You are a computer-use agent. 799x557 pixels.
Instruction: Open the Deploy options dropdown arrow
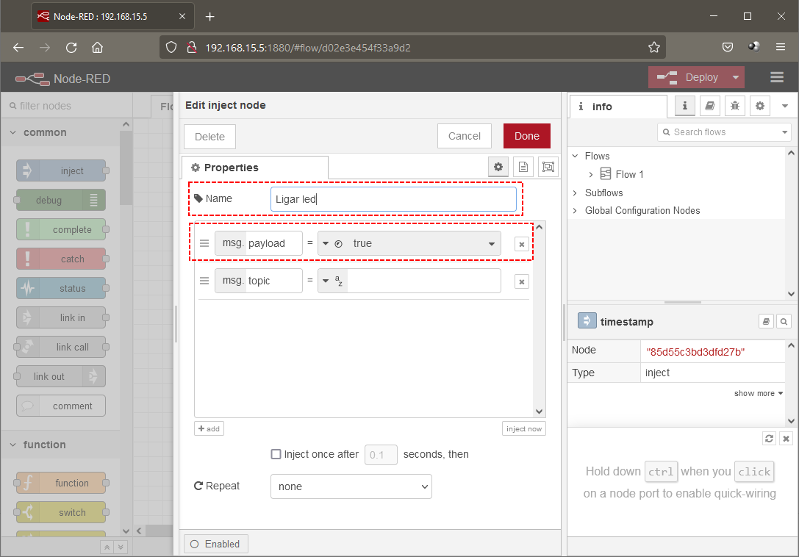735,77
